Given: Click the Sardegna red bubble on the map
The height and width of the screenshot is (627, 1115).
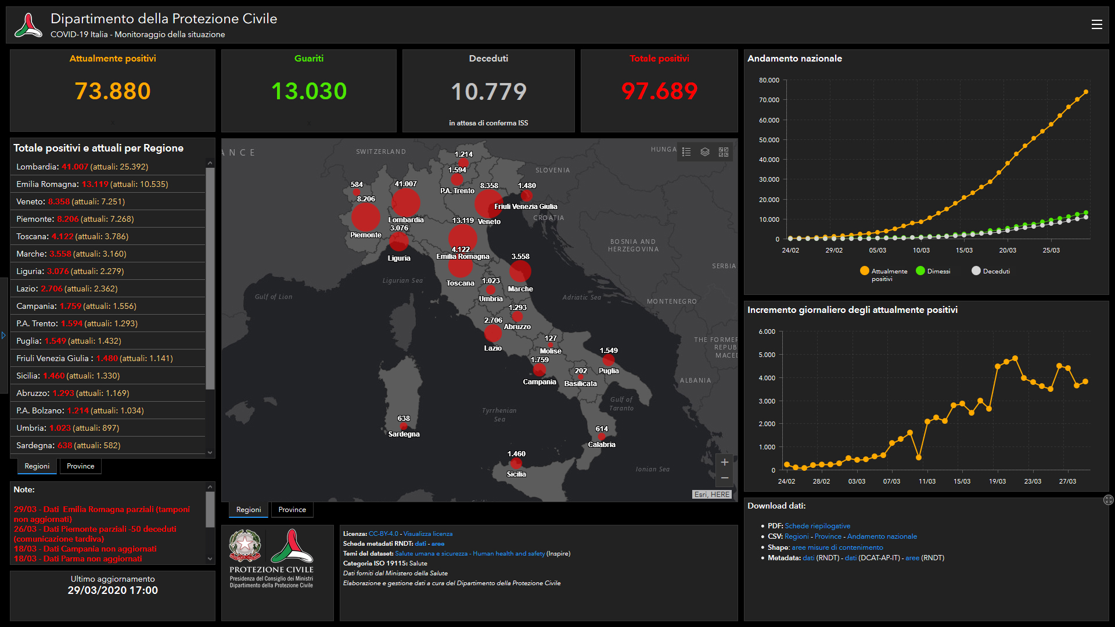Looking at the screenshot, I should tap(404, 426).
